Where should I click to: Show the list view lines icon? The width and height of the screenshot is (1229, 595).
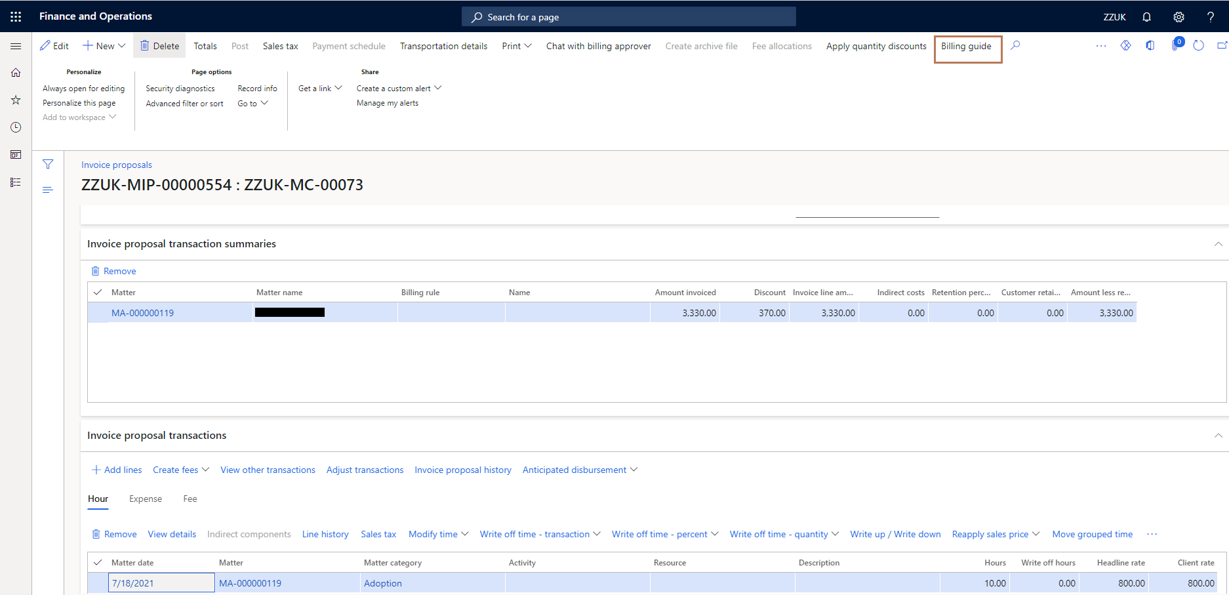[x=48, y=190]
